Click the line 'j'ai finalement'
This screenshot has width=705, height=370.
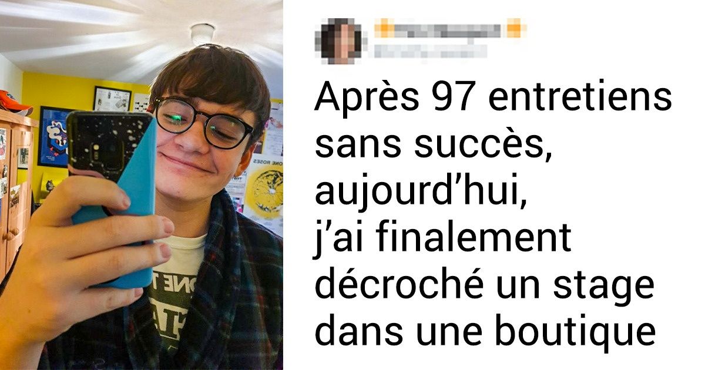click(443, 239)
